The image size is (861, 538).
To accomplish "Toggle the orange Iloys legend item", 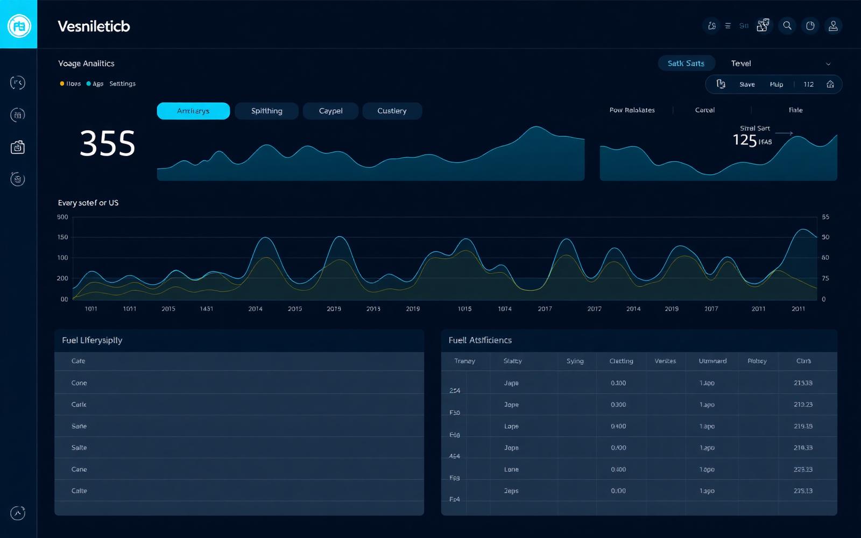I will [70, 83].
